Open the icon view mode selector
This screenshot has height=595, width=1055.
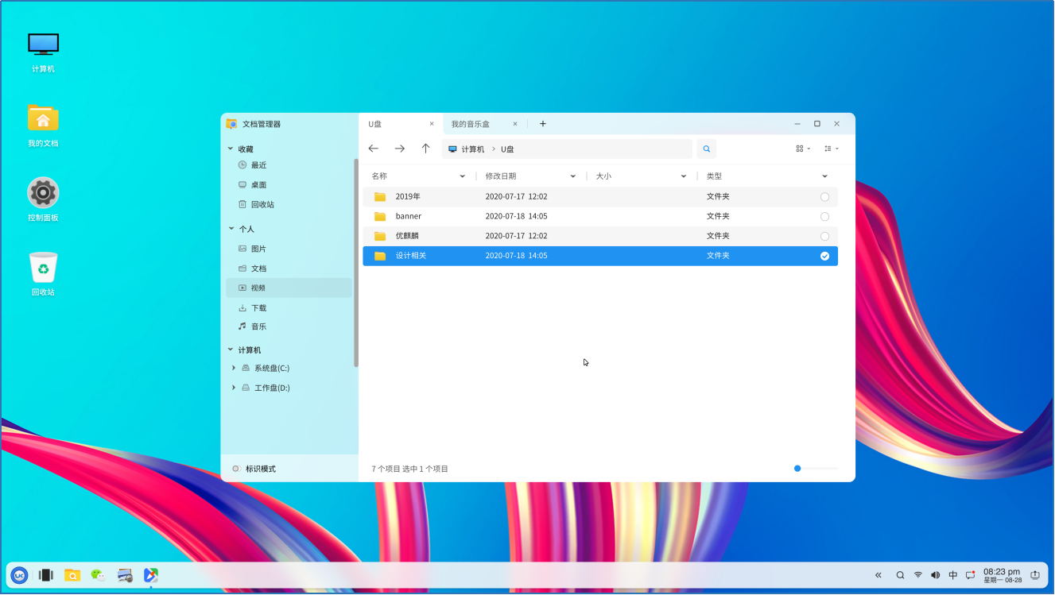tap(802, 149)
